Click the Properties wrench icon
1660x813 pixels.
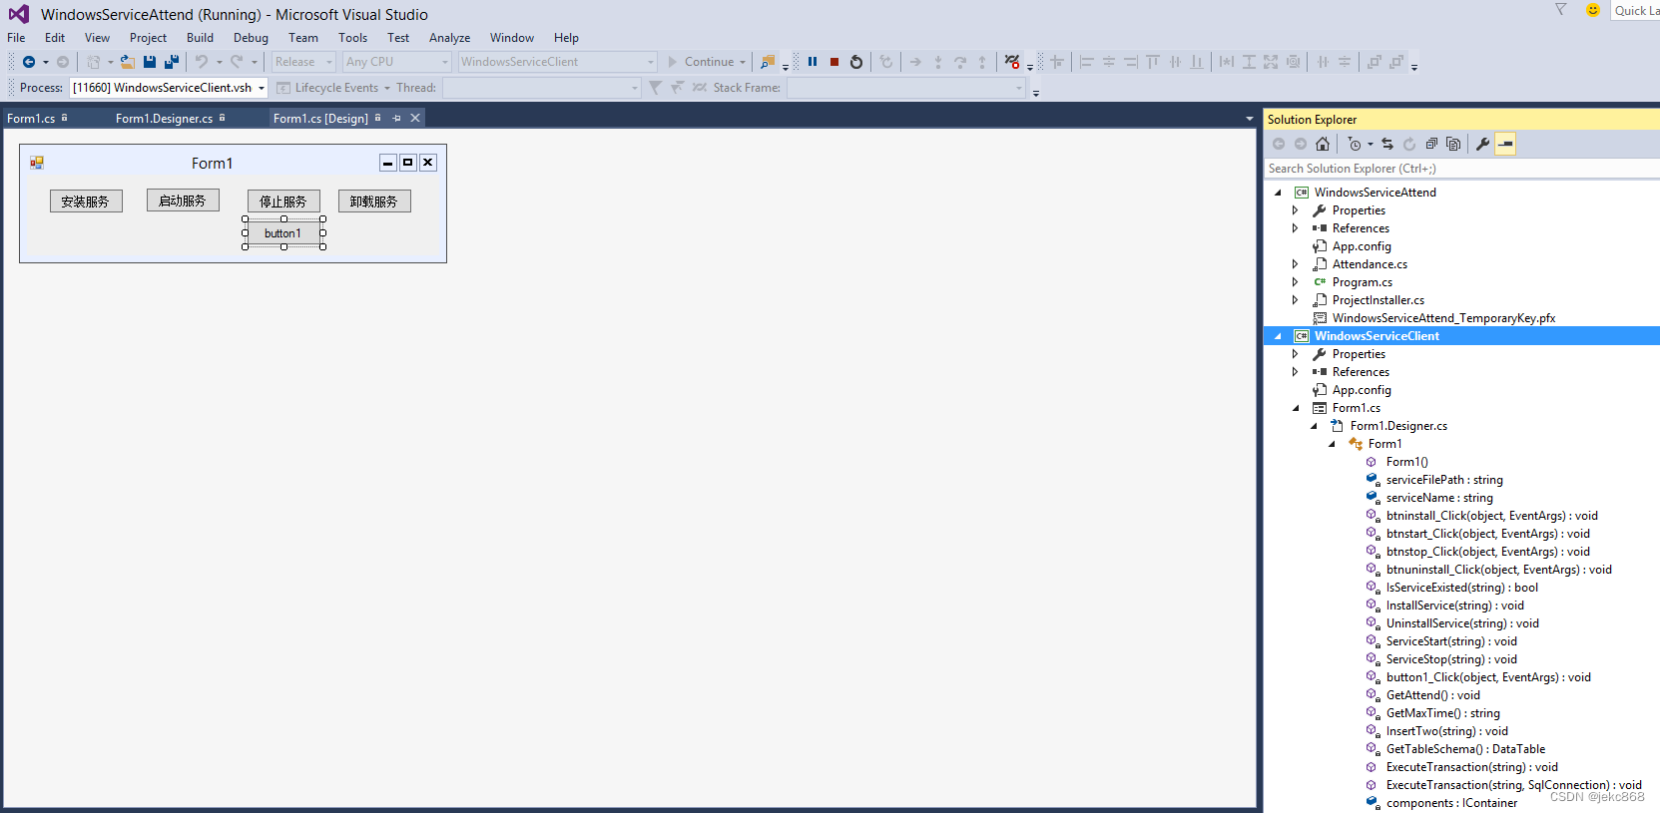pyautogui.click(x=1483, y=144)
